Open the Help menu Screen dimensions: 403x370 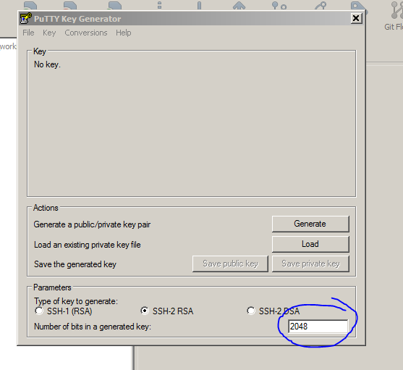point(124,33)
